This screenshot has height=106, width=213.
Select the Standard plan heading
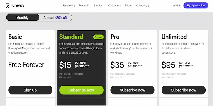click(71, 37)
